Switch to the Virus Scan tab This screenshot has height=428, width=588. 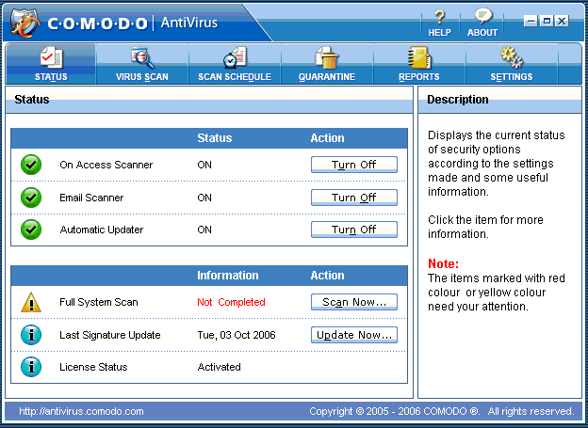[142, 64]
